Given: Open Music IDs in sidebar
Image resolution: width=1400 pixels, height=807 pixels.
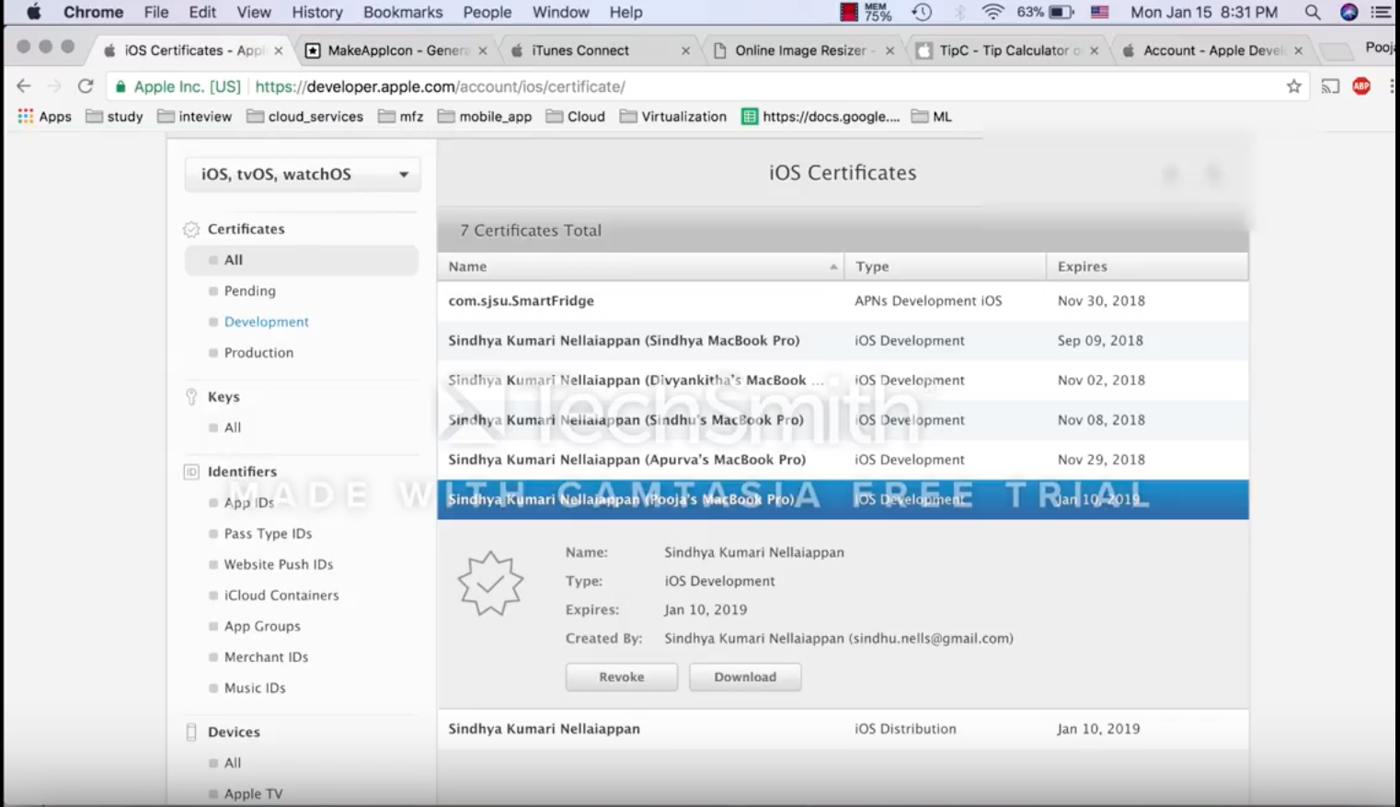Looking at the screenshot, I should click(x=255, y=688).
